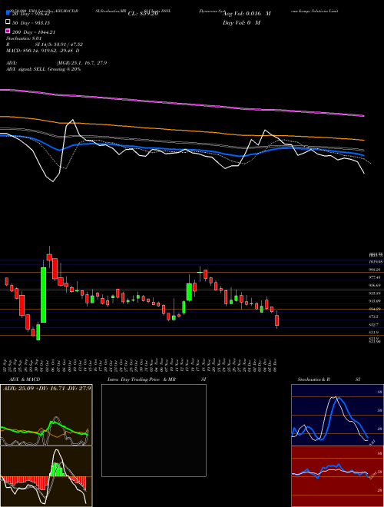
Task: Click the ADX & MACD panel title
Action: 25,379
